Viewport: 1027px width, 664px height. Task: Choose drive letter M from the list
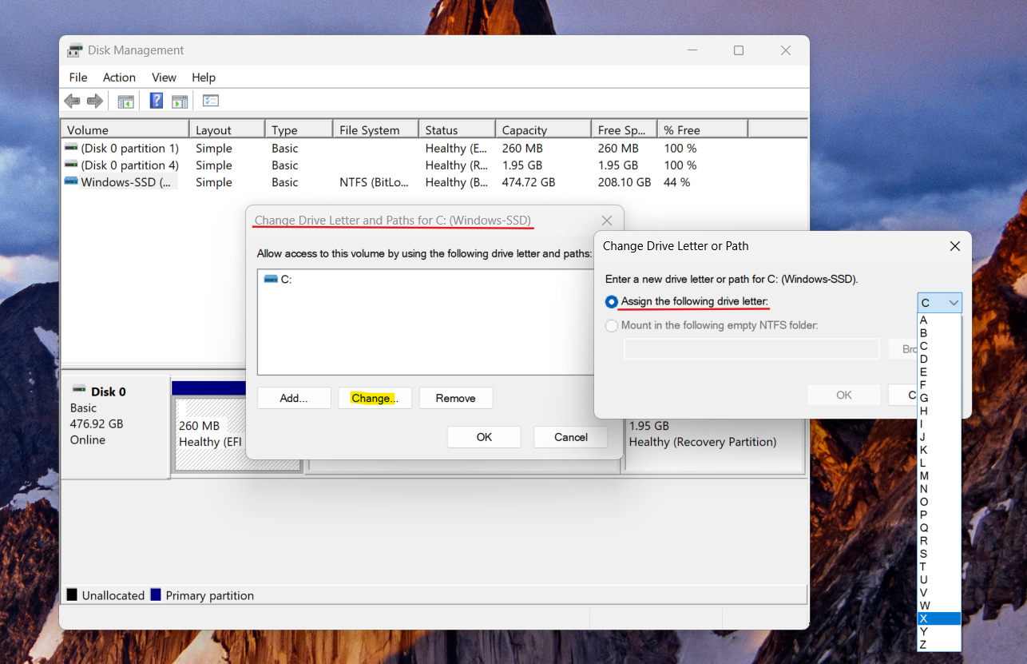pos(939,475)
